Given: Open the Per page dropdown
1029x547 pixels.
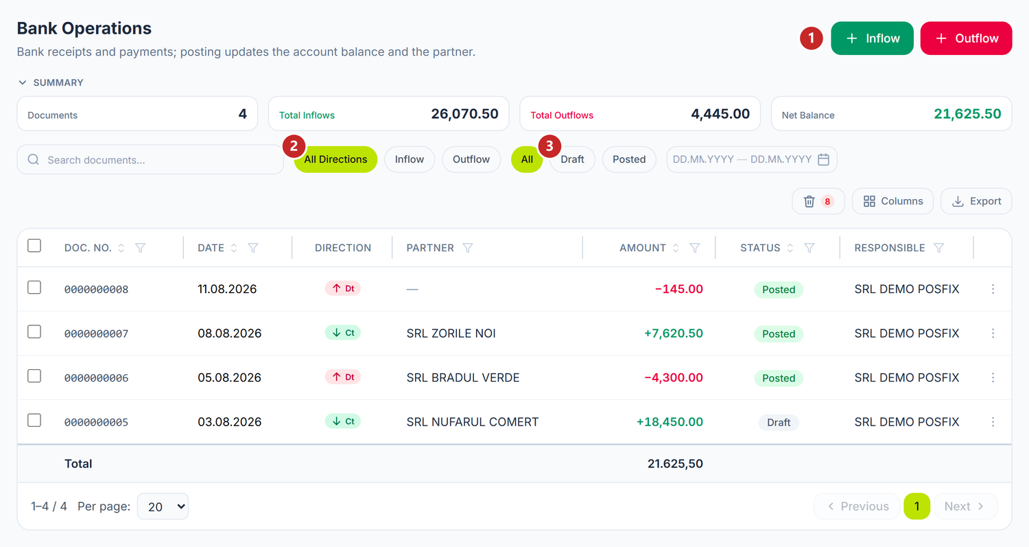Looking at the screenshot, I should tap(163, 507).
